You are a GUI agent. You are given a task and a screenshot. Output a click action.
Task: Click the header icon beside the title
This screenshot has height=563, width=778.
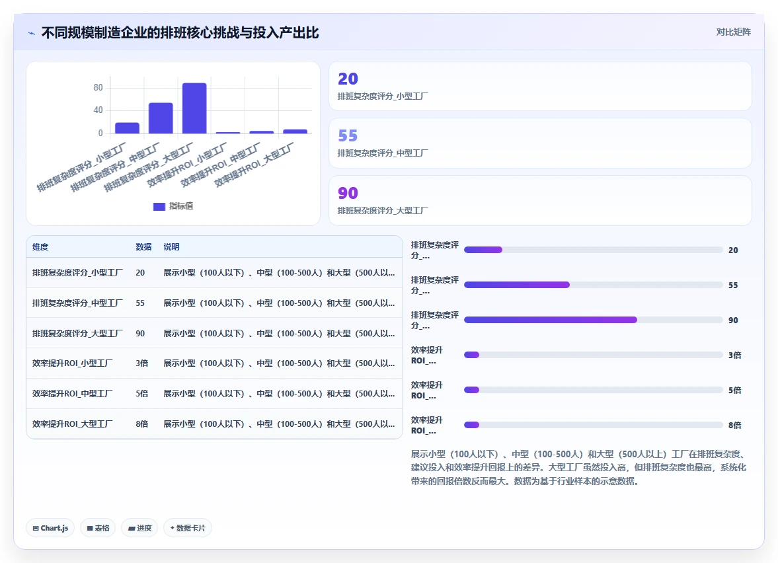point(31,33)
